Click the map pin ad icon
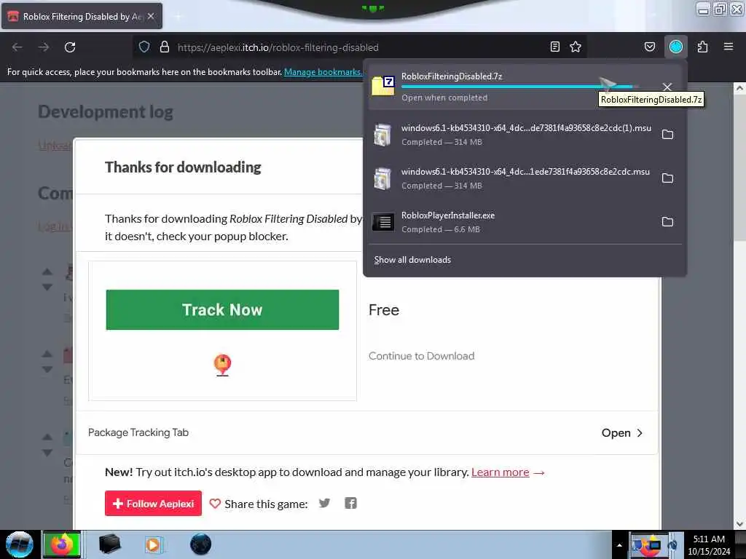746x559 pixels. tap(222, 365)
